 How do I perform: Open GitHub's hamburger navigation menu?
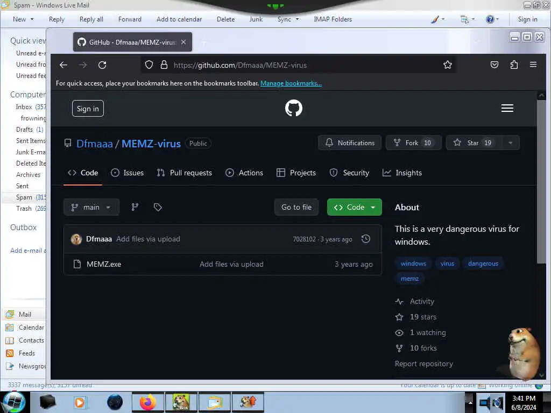coord(507,108)
